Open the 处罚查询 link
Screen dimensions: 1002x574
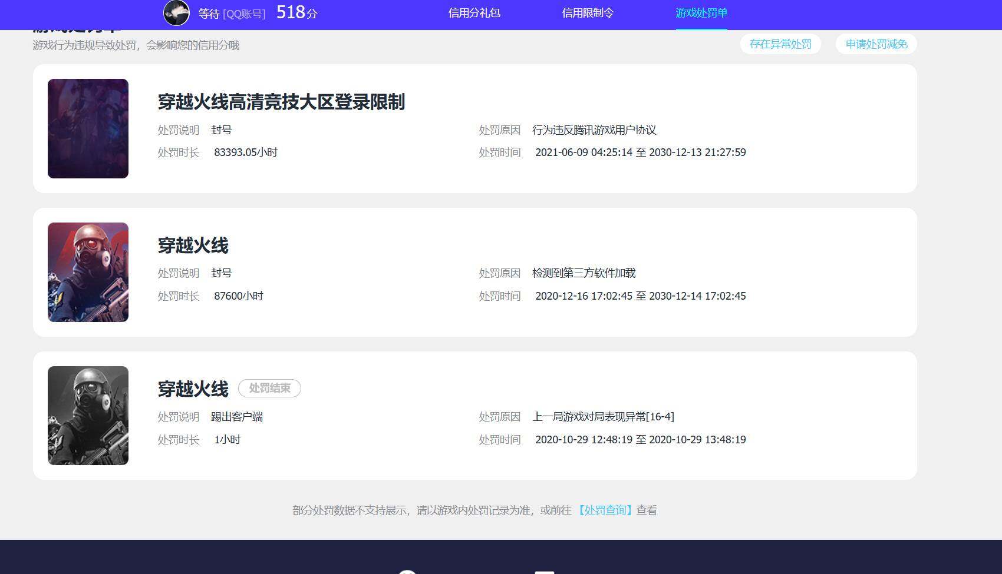604,510
